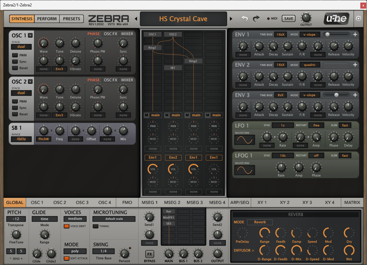Open the Reverb mode selector
The image size is (367, 265).
point(260,222)
